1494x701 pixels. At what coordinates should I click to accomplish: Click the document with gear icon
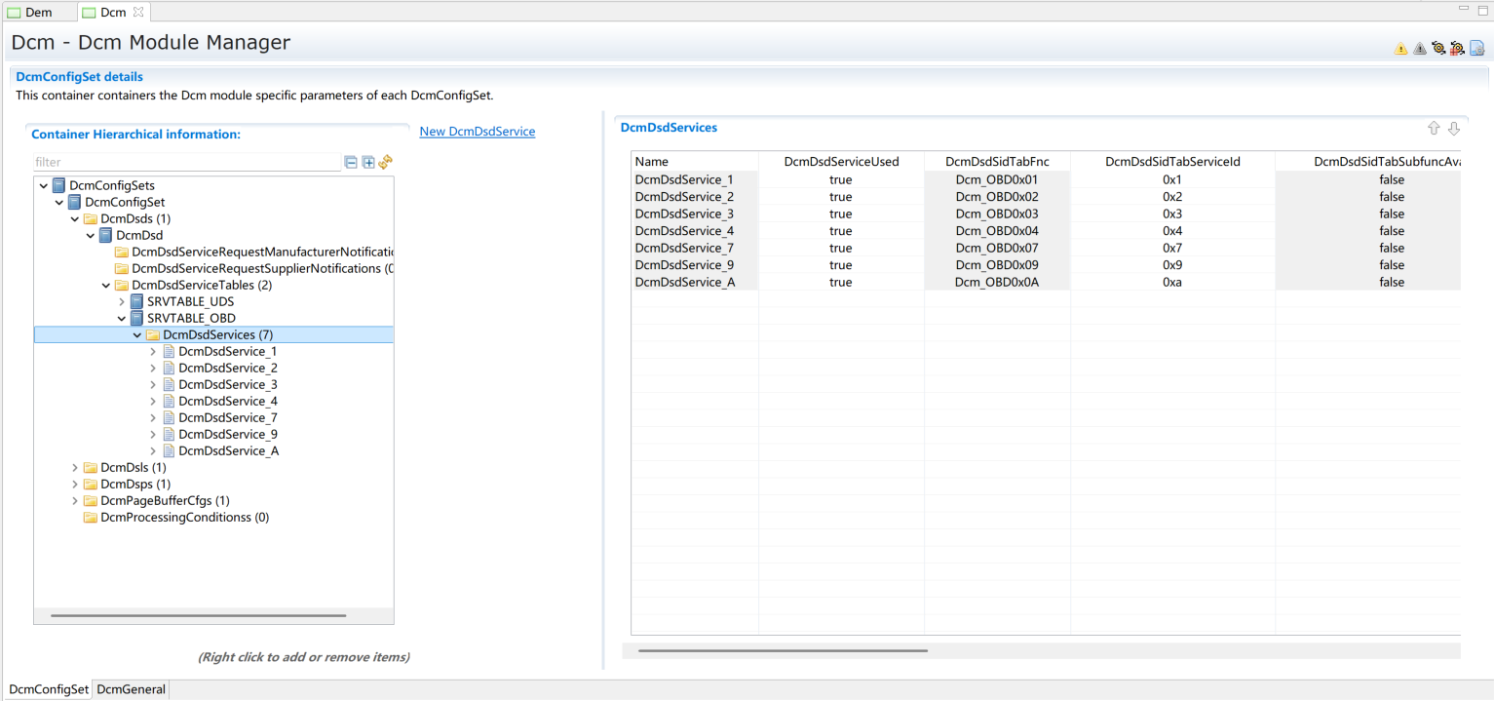click(1476, 49)
